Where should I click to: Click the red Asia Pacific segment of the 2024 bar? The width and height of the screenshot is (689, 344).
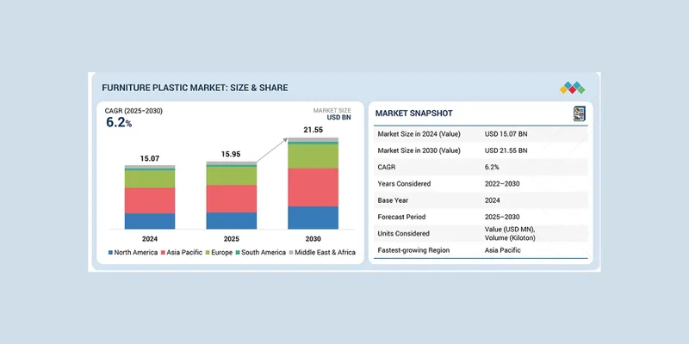click(149, 200)
